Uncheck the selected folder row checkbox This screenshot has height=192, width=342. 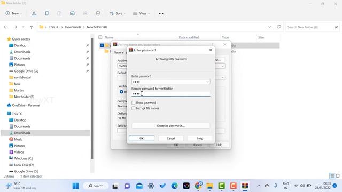coord(102,45)
